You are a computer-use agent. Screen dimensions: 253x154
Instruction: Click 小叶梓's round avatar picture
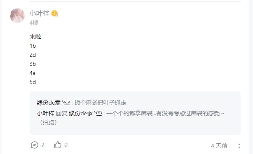(17, 16)
